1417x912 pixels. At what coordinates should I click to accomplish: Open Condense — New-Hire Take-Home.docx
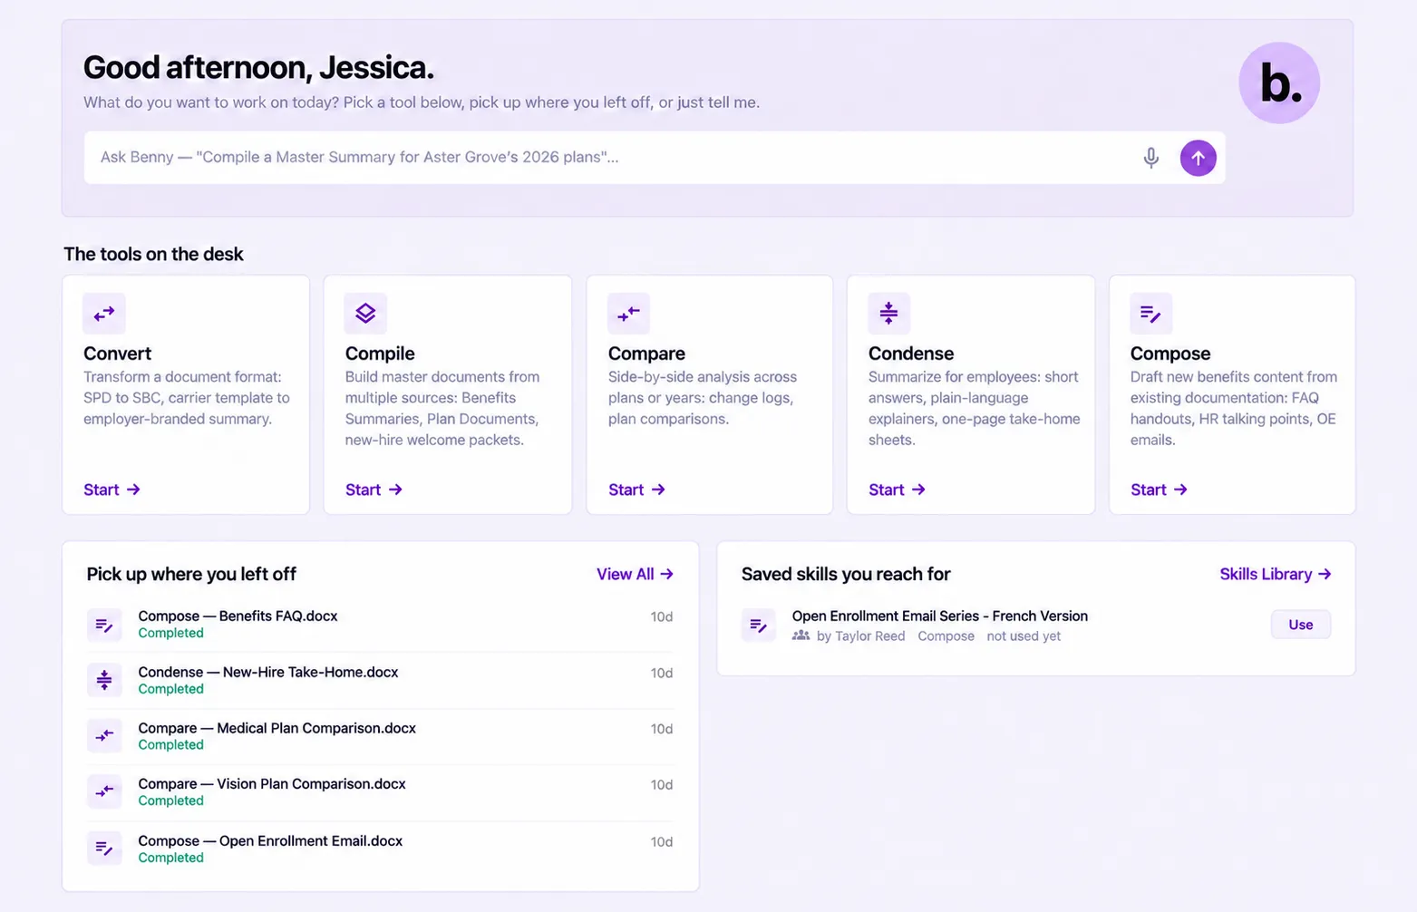(x=380, y=680)
